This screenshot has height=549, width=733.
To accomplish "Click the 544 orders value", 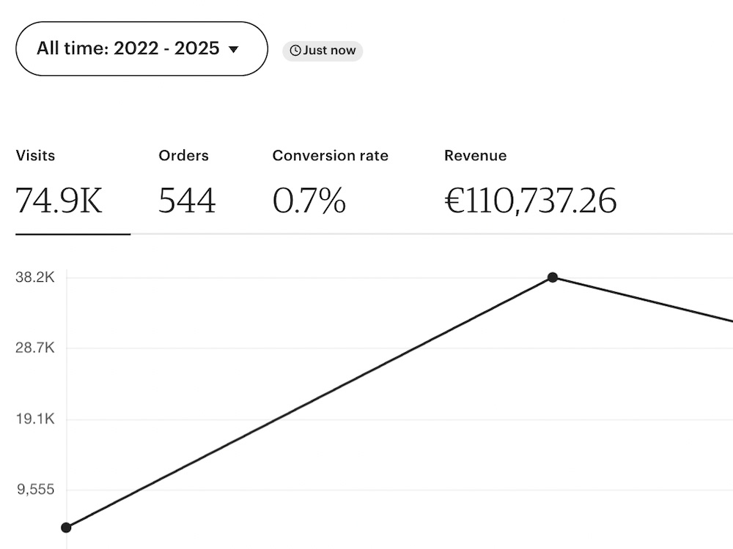I will 187,201.
